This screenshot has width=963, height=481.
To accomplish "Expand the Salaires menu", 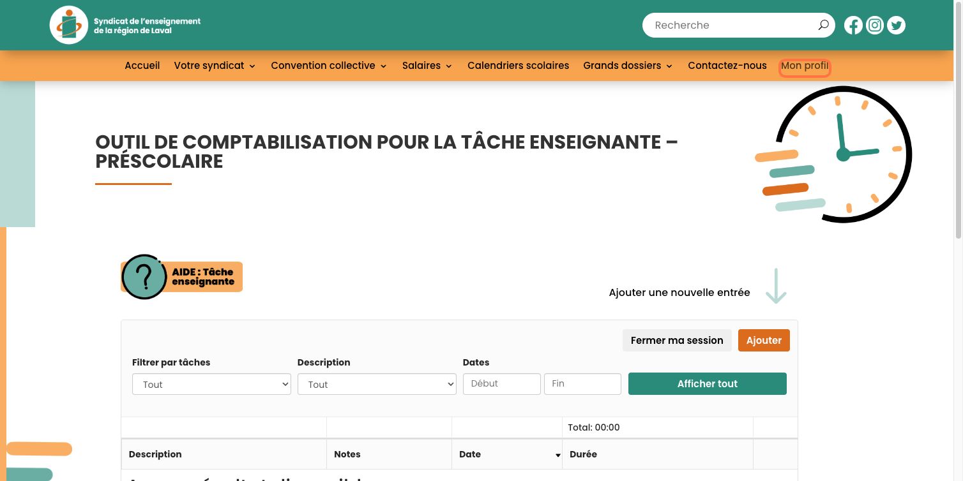I will pyautogui.click(x=427, y=66).
